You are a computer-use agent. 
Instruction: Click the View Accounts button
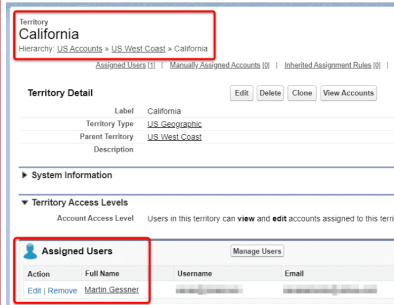[348, 93]
